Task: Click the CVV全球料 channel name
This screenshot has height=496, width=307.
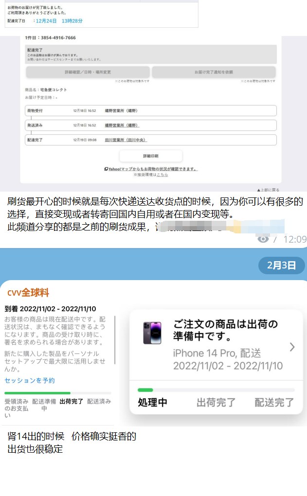Action: (x=28, y=293)
